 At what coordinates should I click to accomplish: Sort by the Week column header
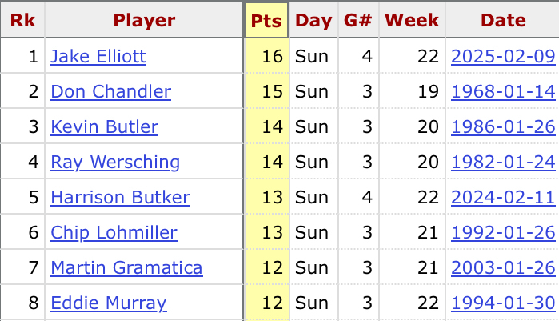[x=410, y=21]
